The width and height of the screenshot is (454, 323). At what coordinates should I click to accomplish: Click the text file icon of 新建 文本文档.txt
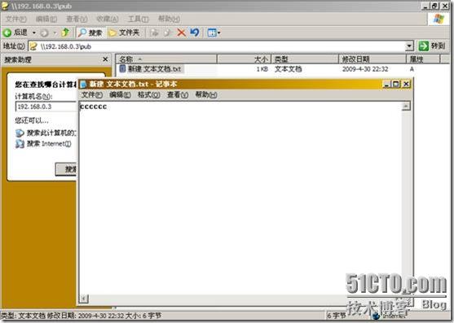click(122, 69)
